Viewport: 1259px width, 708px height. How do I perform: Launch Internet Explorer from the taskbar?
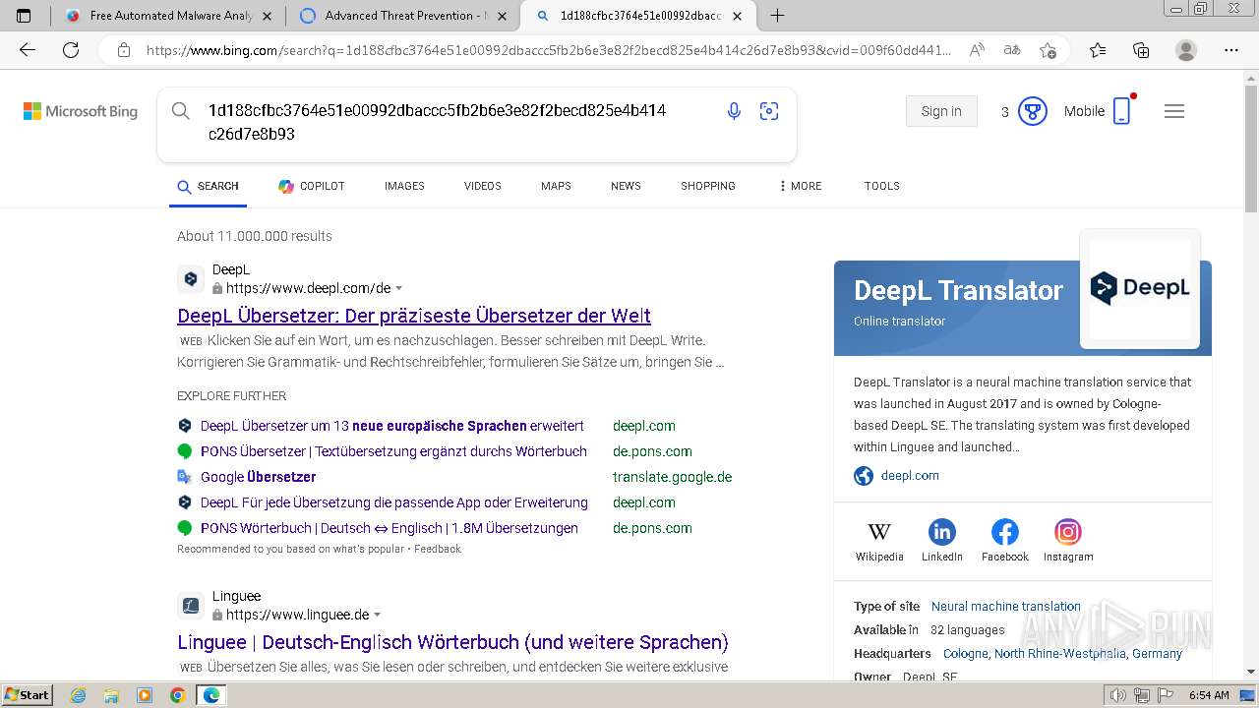[x=79, y=695]
